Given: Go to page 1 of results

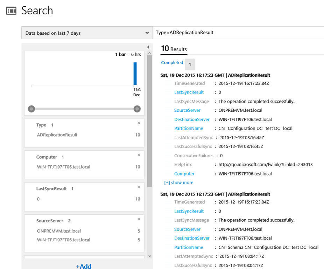Looking at the screenshot, I should point(190,64).
